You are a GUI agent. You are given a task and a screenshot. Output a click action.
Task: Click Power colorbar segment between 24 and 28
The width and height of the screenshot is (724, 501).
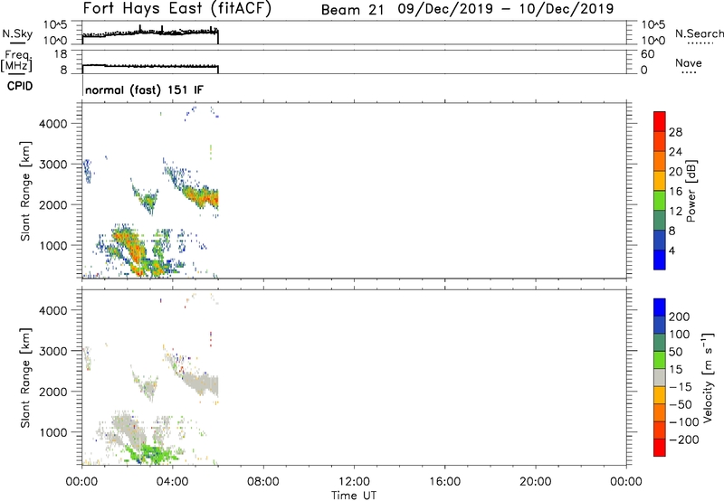pyautogui.click(x=660, y=141)
